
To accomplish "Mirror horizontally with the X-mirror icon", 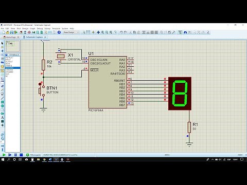I will point(2,146).
